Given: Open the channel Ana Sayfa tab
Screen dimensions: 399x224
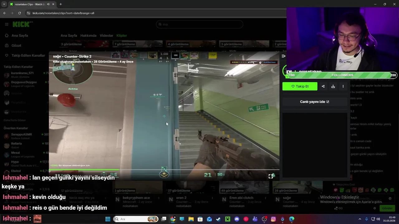Looking at the screenshot, I should click(69, 35).
